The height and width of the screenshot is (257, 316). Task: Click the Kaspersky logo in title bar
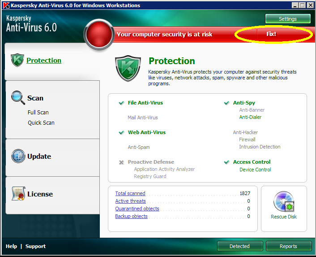point(6,5)
